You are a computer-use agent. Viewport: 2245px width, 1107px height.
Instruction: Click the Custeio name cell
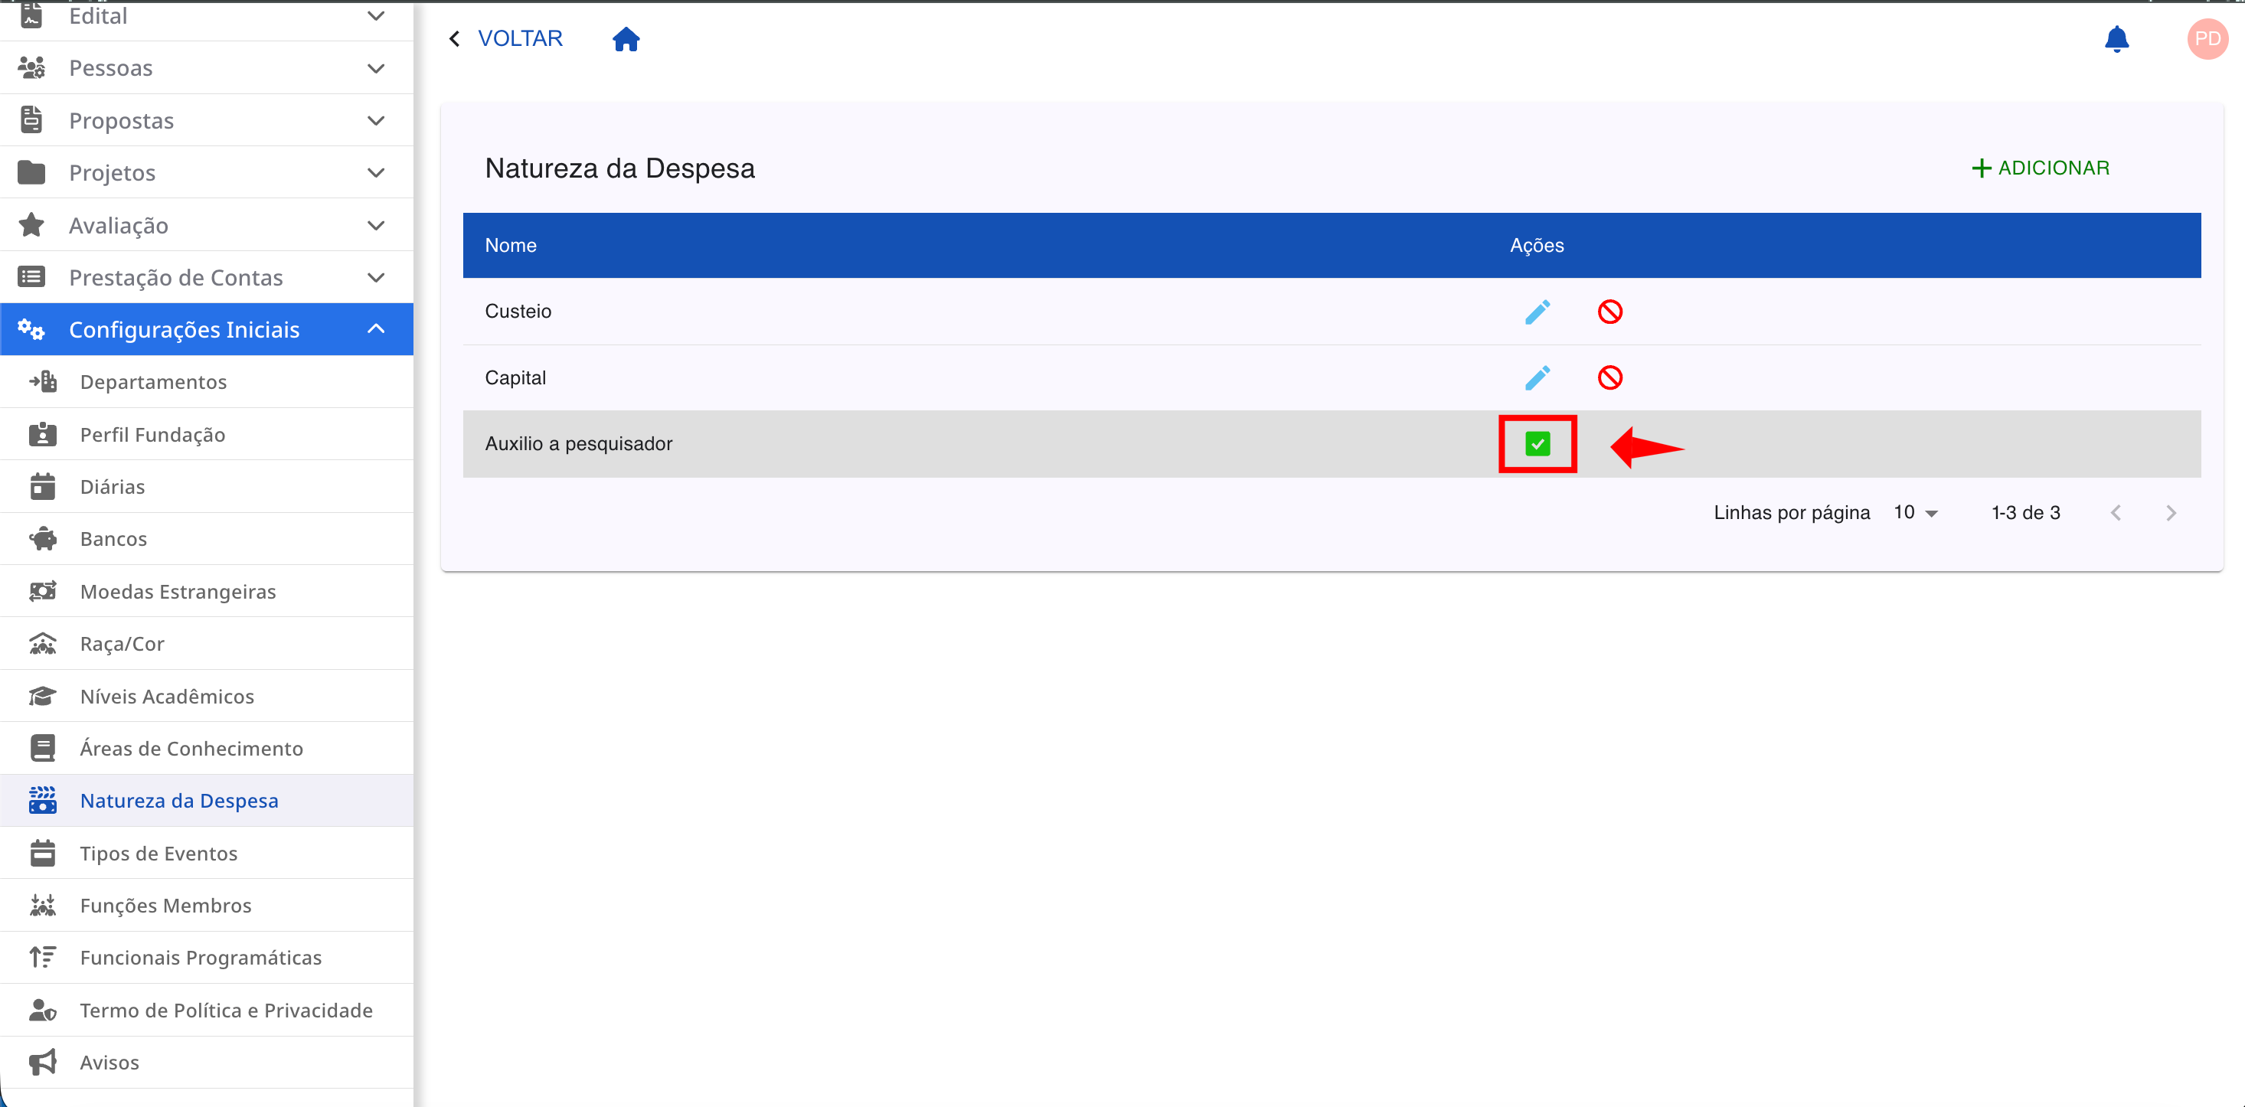pos(518,311)
